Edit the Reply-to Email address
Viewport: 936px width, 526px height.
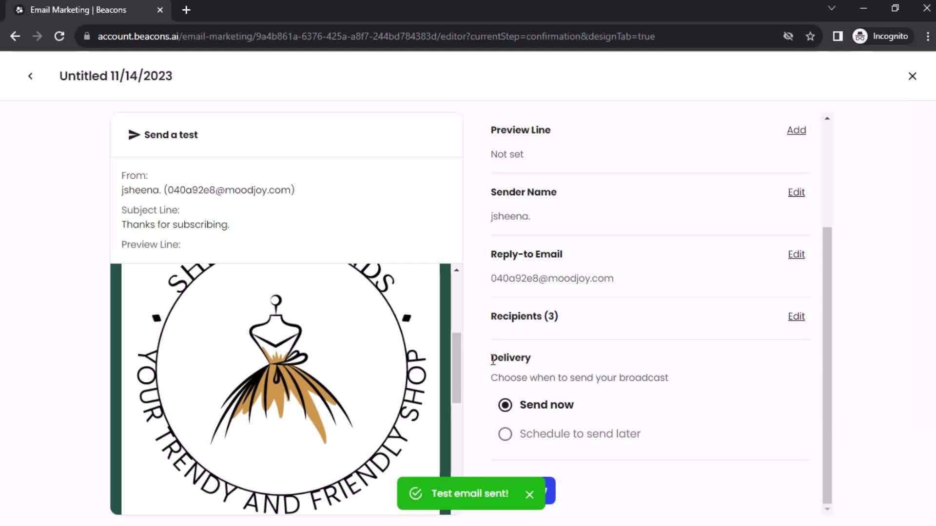point(797,254)
